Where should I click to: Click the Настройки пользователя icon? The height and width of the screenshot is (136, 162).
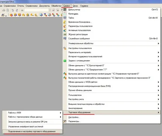tap(65, 48)
